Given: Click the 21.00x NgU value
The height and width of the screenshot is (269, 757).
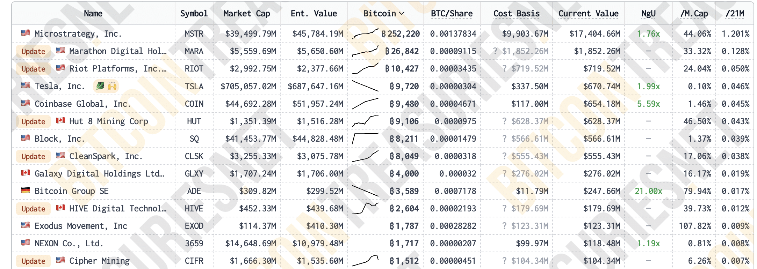Looking at the screenshot, I should pos(649,191).
